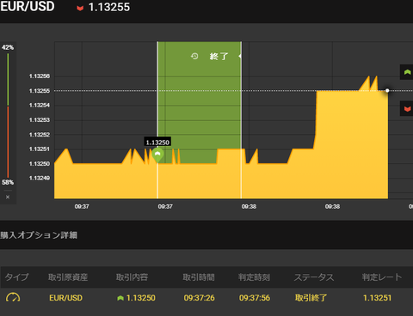Click the 判定レート column header
This screenshot has width=413, height=316.
tap(382, 277)
